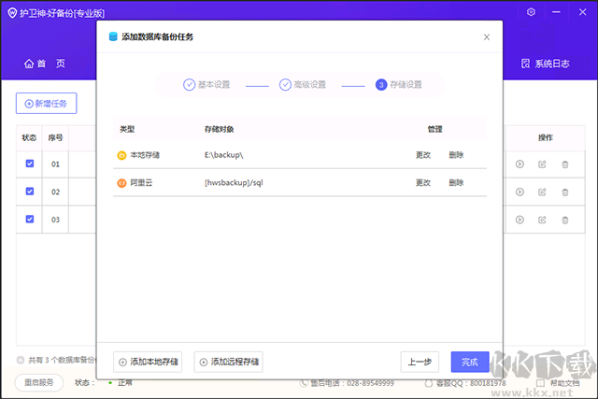Image resolution: width=598 pixels, height=399 pixels.
Task: Delete task 01 with its trash icon
Action: 565,164
